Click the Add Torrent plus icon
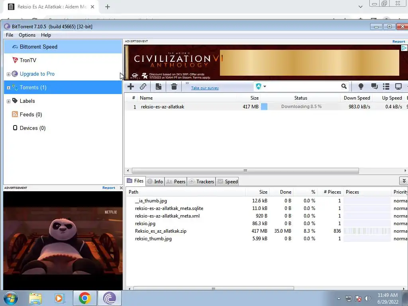This screenshot has width=408, height=306. 131,86
